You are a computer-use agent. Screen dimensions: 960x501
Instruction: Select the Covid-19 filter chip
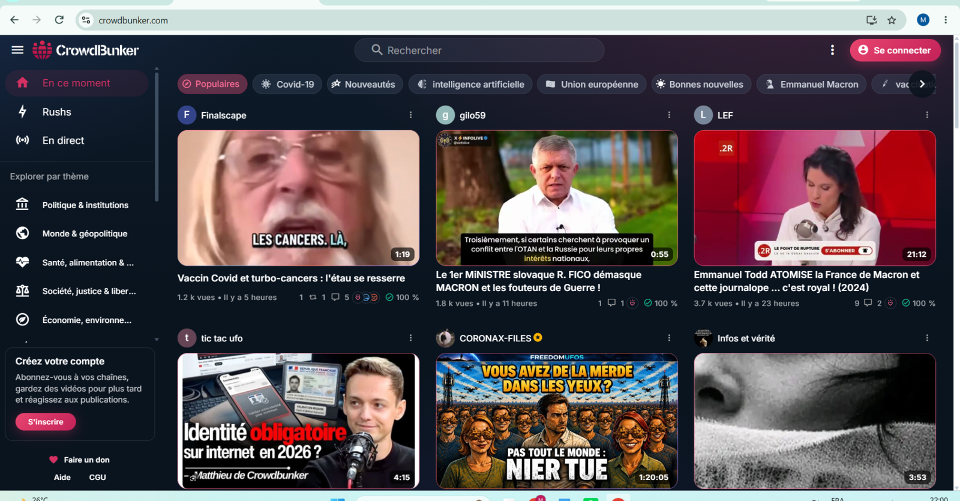click(287, 84)
